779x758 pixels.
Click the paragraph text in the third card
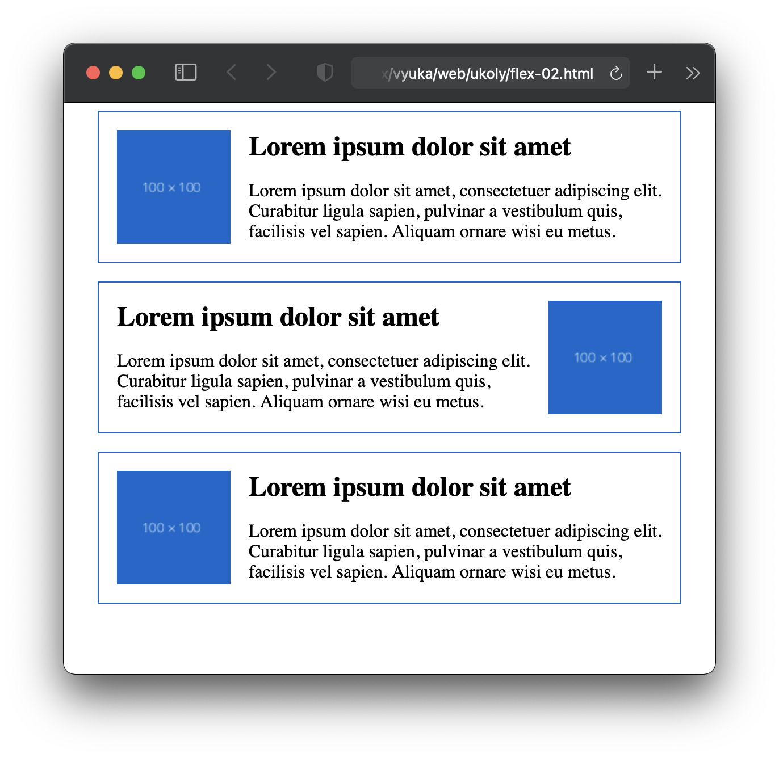(x=455, y=551)
